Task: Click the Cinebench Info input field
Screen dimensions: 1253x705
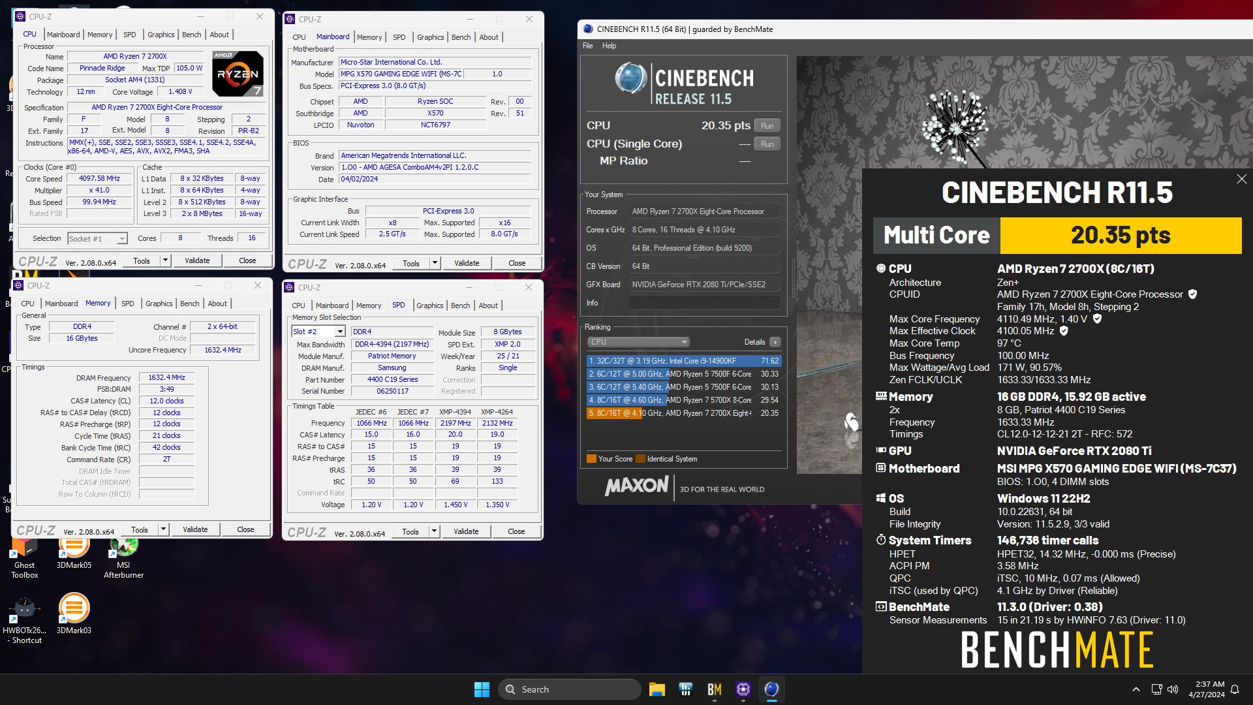Action: pos(705,303)
